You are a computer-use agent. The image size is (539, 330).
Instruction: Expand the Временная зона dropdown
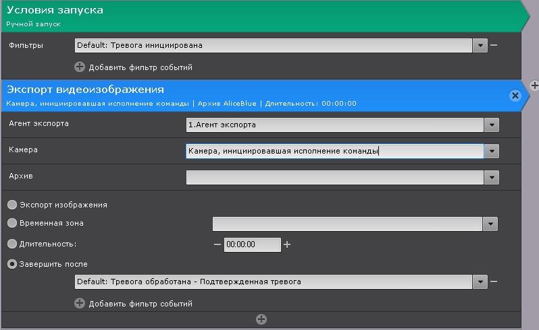[490, 224]
